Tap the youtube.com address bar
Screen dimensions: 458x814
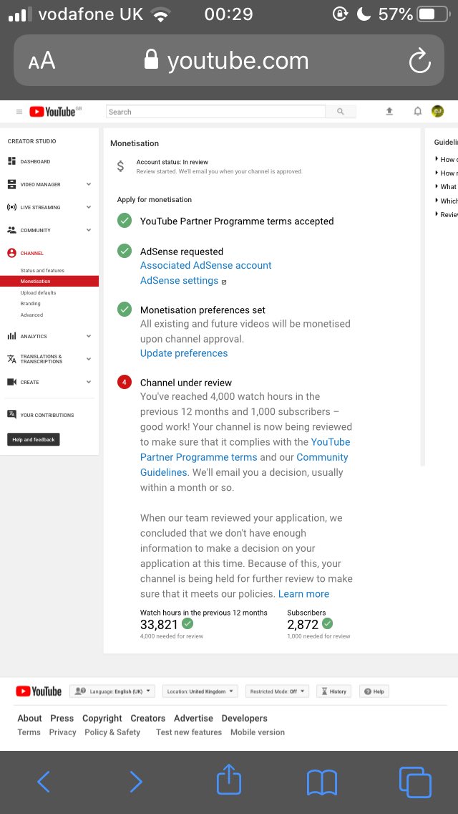[x=229, y=60]
